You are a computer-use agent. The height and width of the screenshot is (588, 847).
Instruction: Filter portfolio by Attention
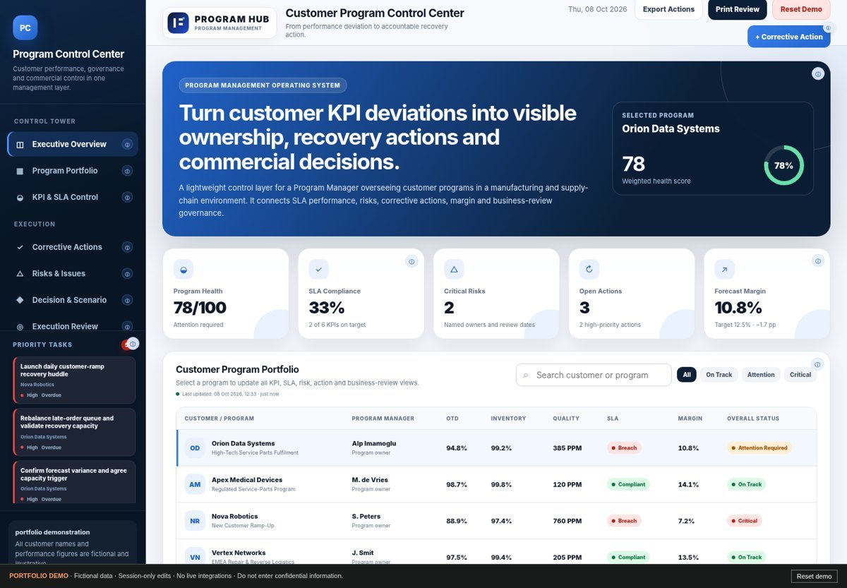coord(761,375)
